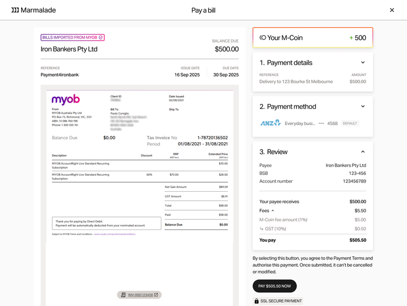Click the GST sub-item arrow icon
Viewport: 407px width, 306px height.
[x=262, y=229]
